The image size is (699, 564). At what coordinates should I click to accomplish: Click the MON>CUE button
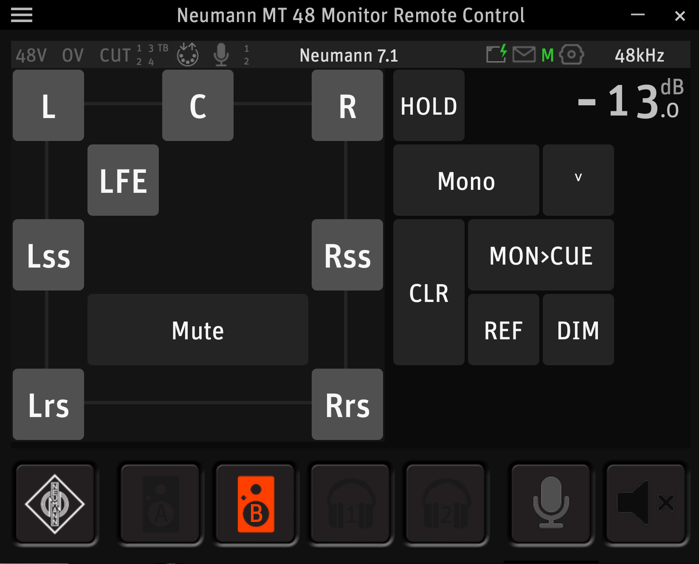pyautogui.click(x=541, y=255)
